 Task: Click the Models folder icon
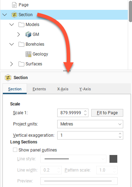(21, 25)
